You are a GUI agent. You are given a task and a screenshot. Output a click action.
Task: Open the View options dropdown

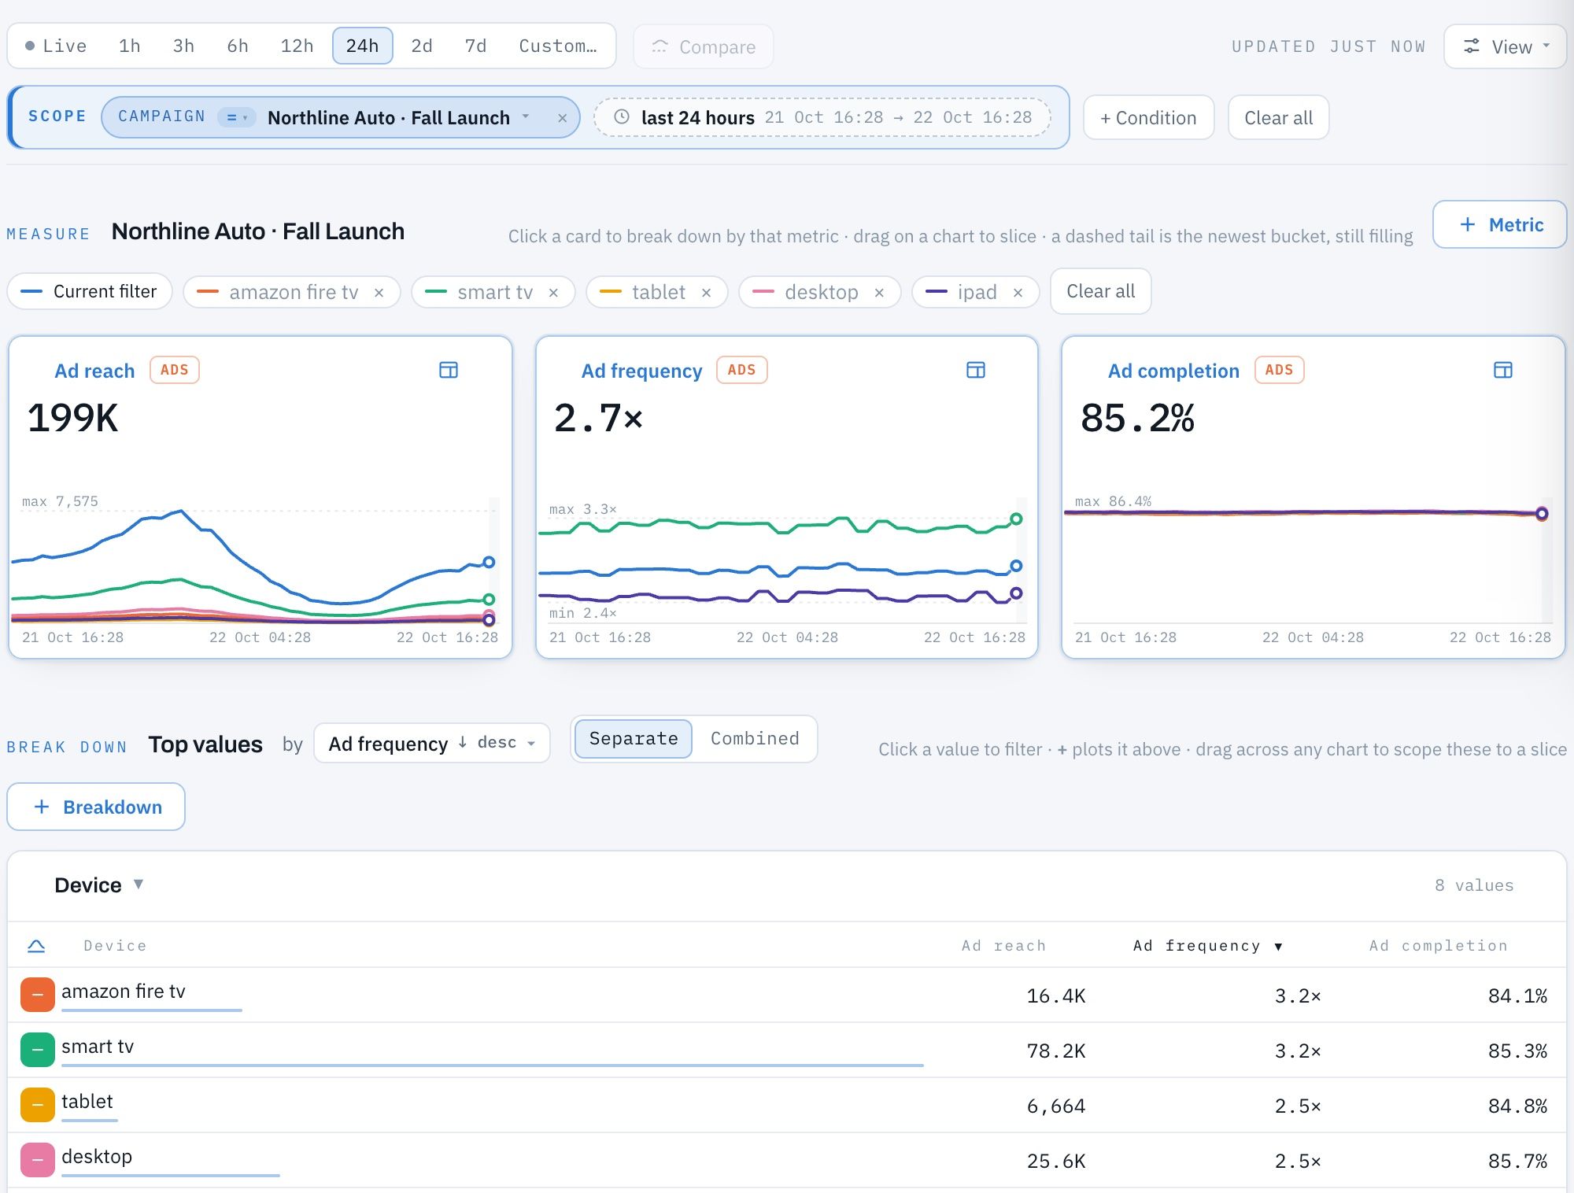(x=1506, y=46)
